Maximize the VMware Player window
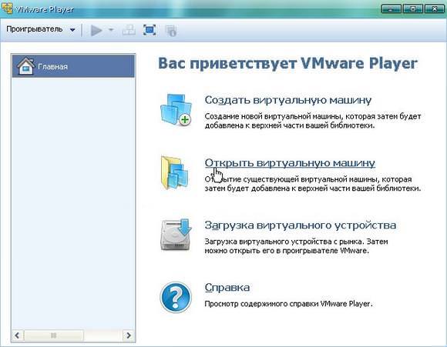 [x=412, y=8]
